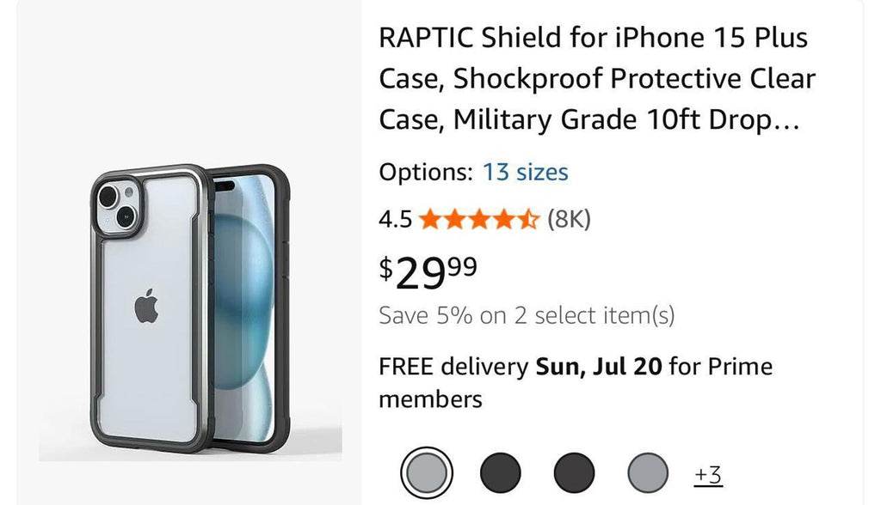Open the 8K reviews count
The image size is (881, 505).
pyautogui.click(x=569, y=220)
